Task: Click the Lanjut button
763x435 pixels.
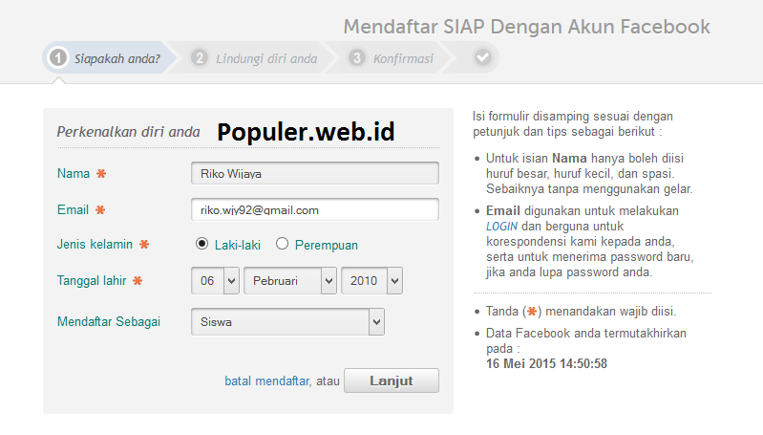Action: [x=392, y=381]
